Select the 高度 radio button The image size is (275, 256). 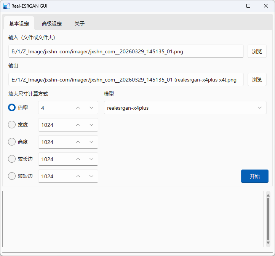12,142
